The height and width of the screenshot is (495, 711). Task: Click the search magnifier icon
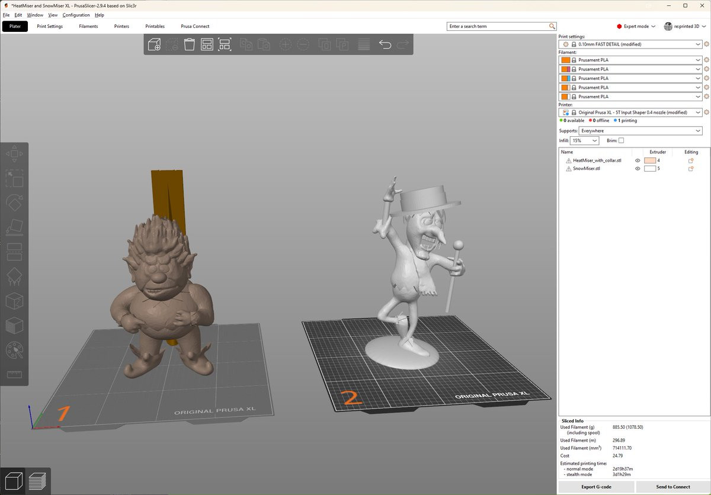click(552, 26)
